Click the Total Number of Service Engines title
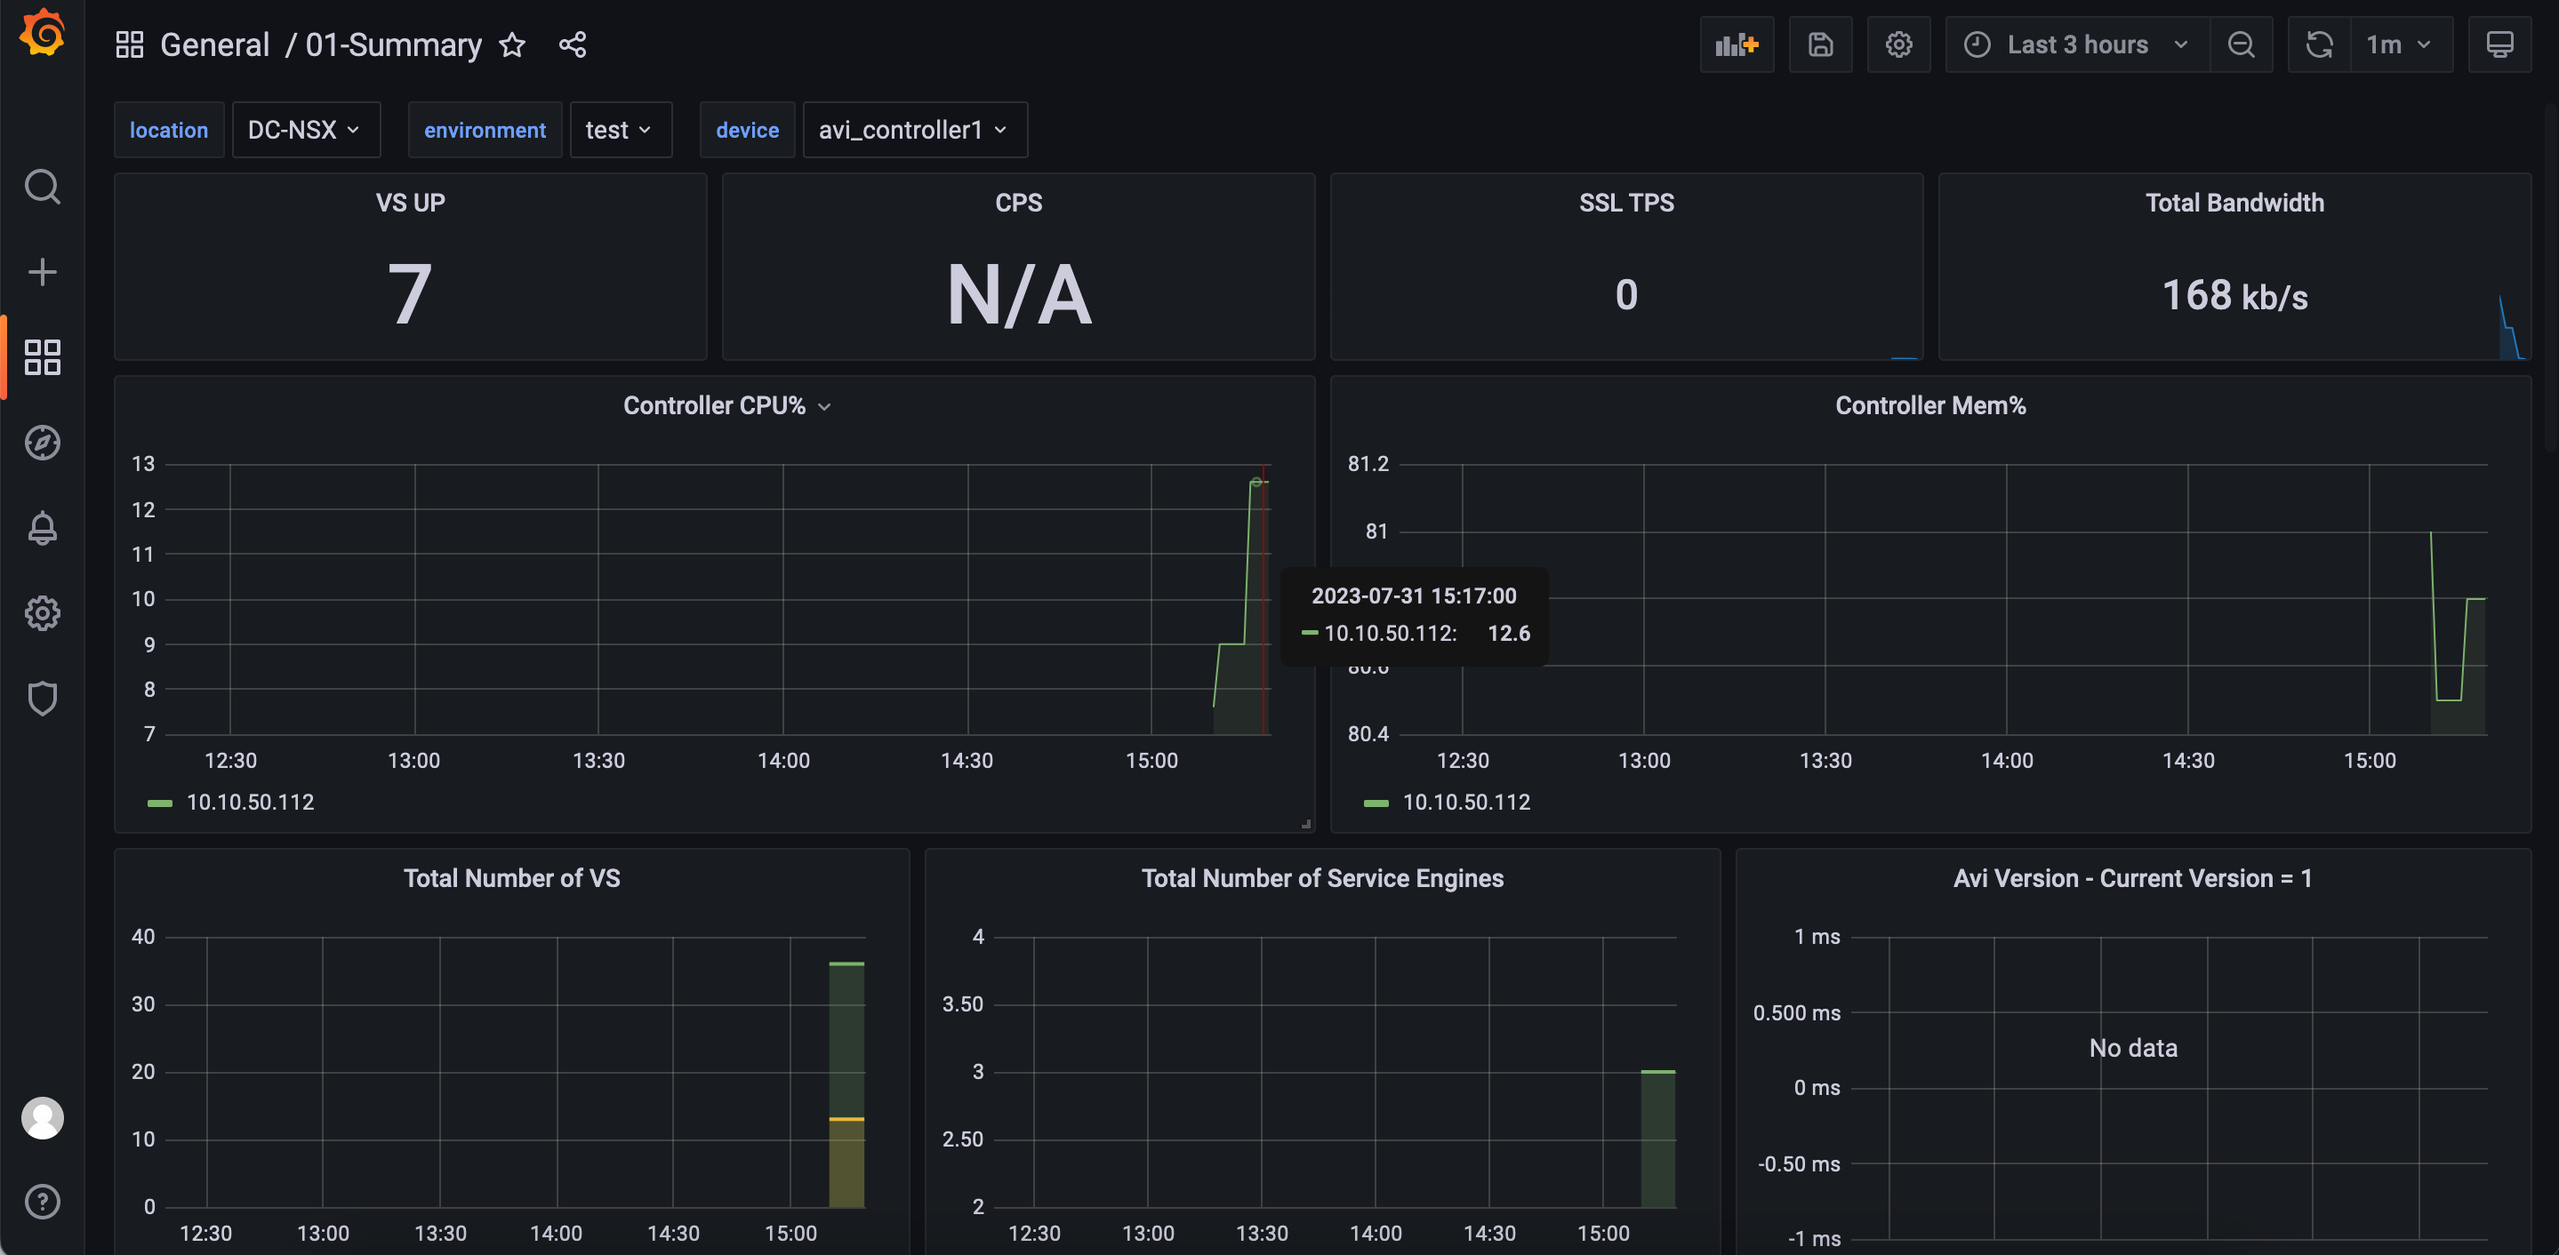2559x1255 pixels. (1322, 879)
